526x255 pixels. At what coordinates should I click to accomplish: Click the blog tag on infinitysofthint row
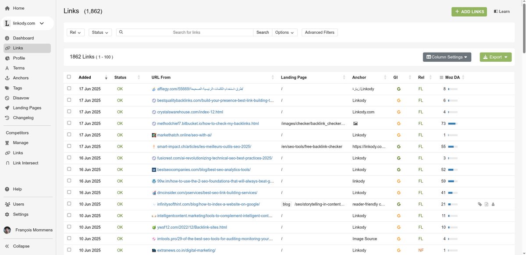286,204
